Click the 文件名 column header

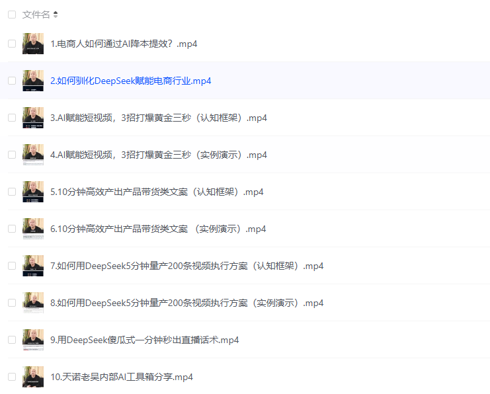tap(36, 15)
